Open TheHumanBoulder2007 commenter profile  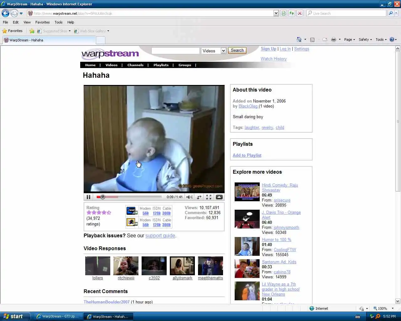107,302
